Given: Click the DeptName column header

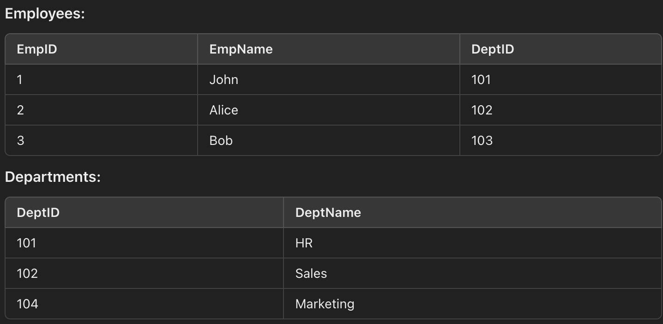Looking at the screenshot, I should (328, 213).
